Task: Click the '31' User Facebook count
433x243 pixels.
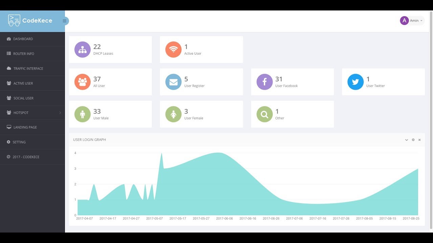Action: pos(279,79)
